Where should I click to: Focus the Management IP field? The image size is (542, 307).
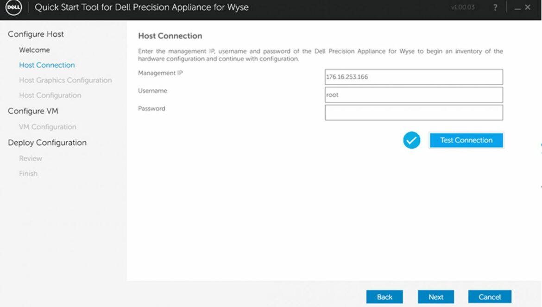coord(414,77)
